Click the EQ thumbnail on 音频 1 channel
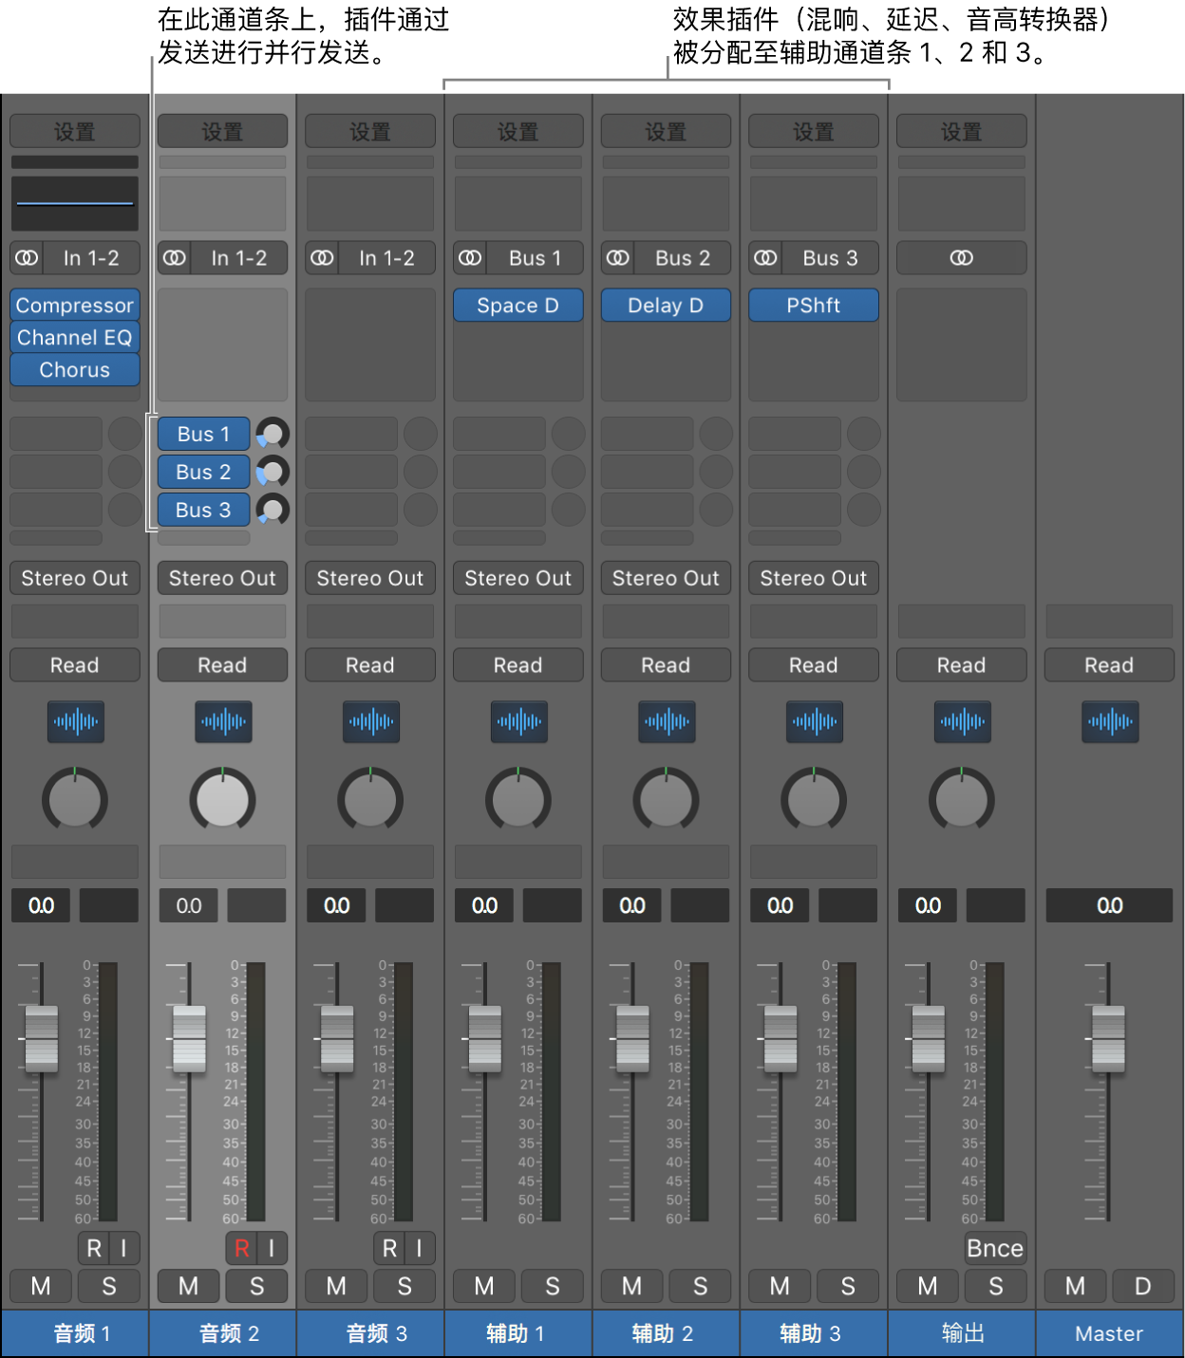Viewport: 1185px width, 1358px height. click(74, 203)
